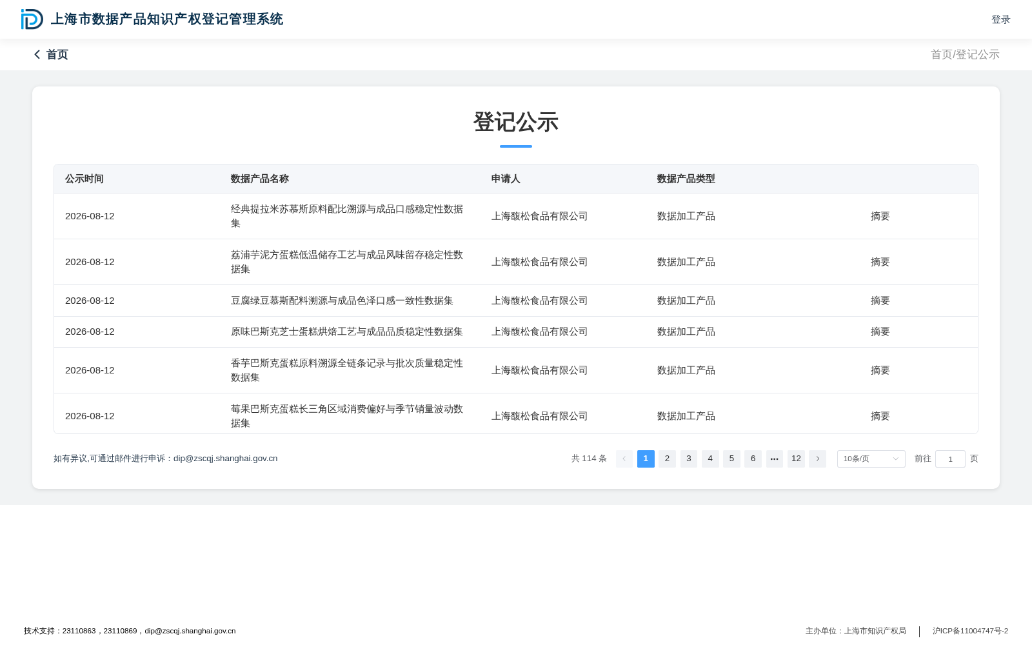
Task: Click product name 豆腐绿豆慕斯配料溯源 dataset
Action: [x=342, y=301]
